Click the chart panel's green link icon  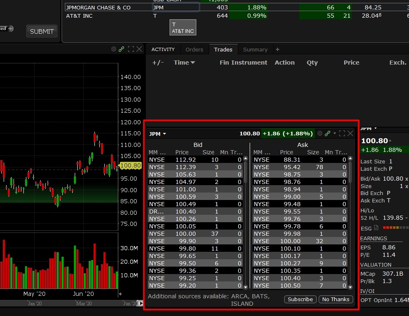(x=122, y=49)
